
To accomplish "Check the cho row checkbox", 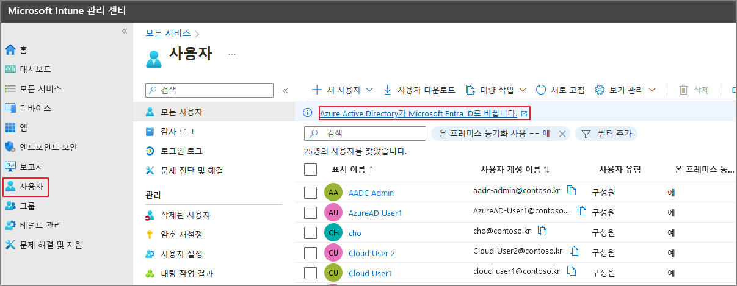I will [310, 233].
